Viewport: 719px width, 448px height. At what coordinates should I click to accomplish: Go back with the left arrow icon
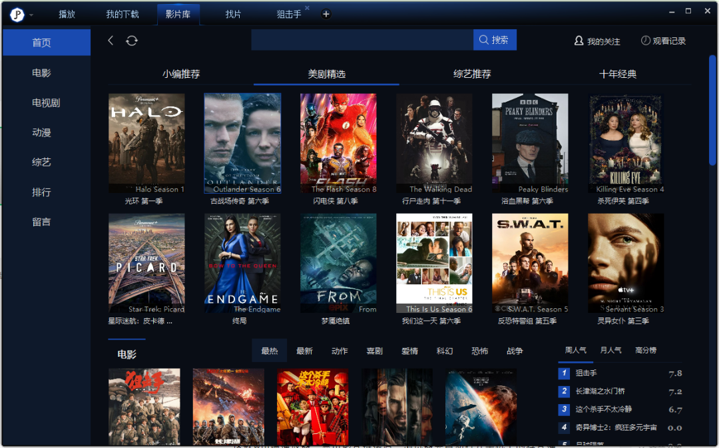(111, 41)
